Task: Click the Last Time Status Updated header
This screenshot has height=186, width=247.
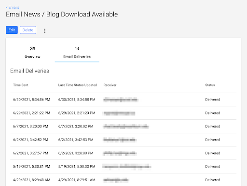Action: point(78,85)
